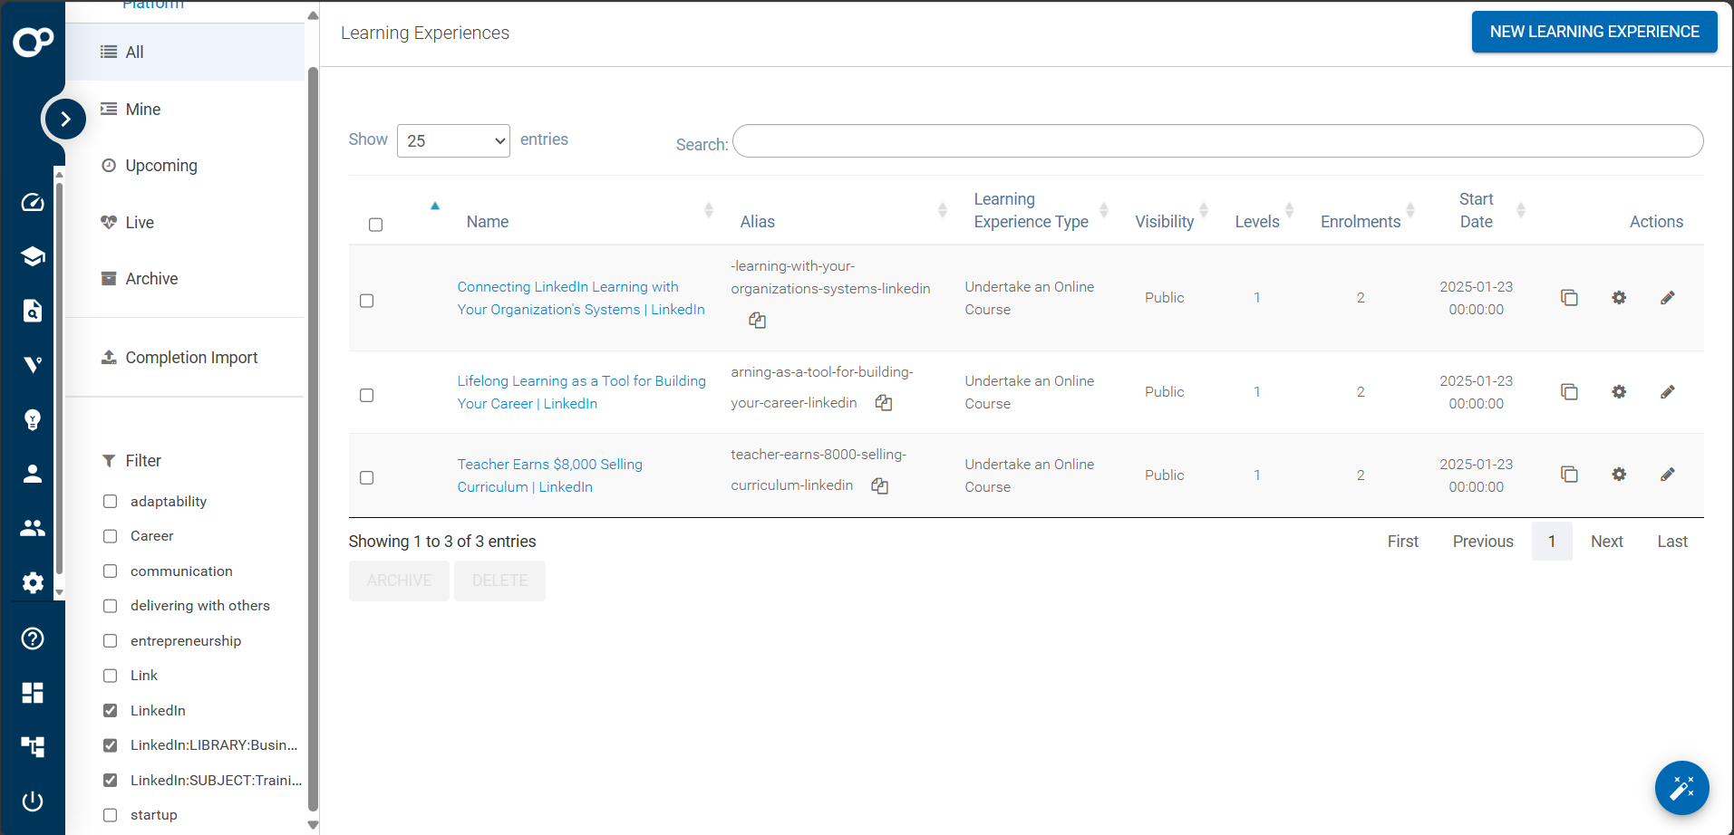Open the help question mark icon
Screen dimensions: 1734x835
point(33,638)
